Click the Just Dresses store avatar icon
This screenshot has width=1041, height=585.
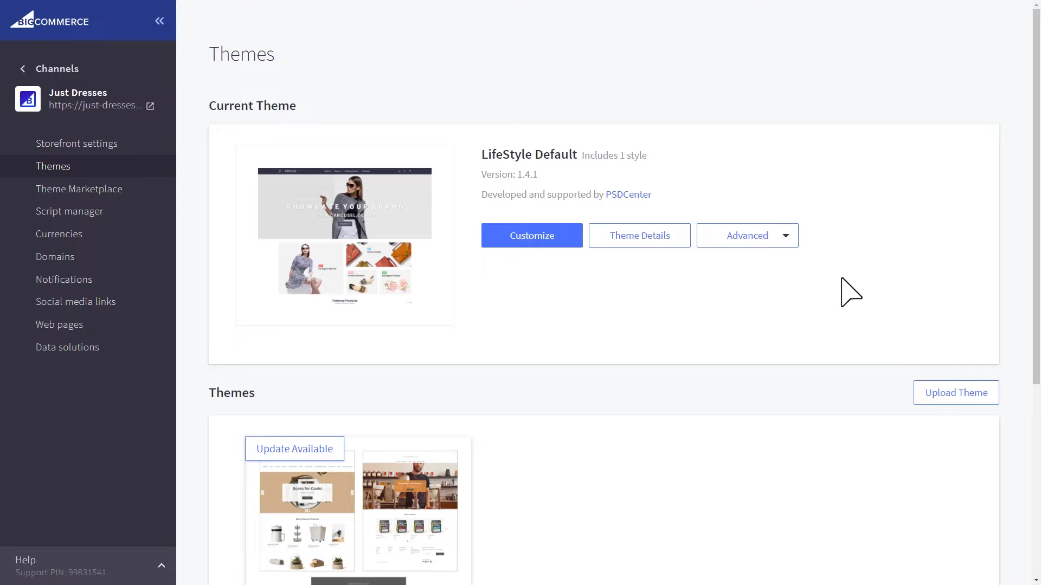click(x=28, y=99)
